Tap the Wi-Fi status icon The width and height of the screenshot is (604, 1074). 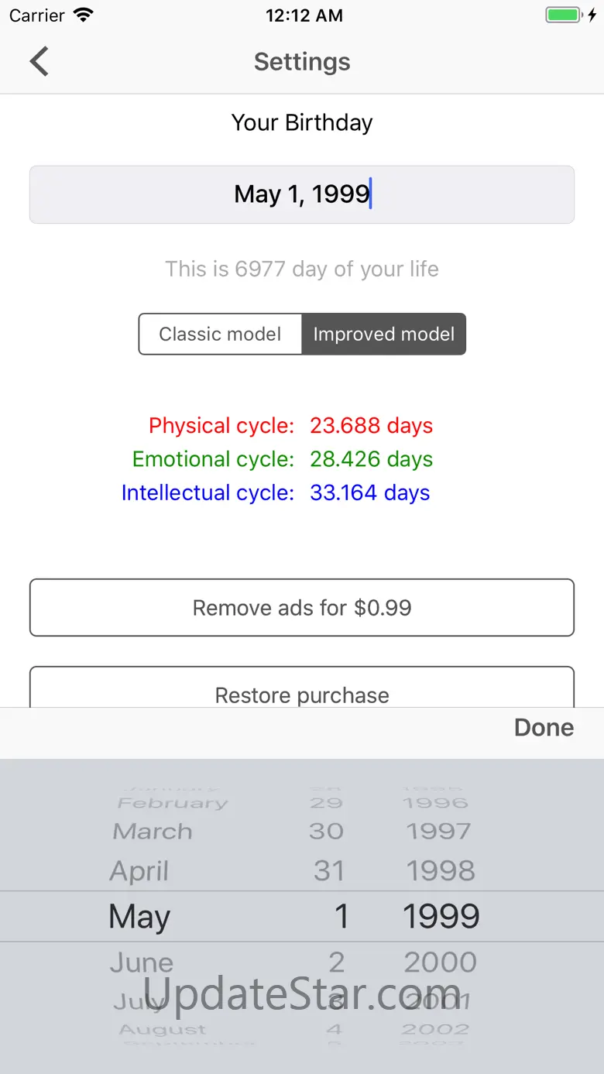point(83,15)
